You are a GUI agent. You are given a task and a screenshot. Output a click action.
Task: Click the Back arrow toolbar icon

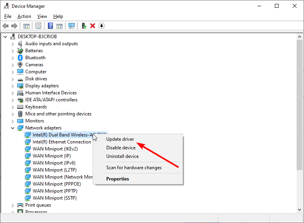pos(5,26)
